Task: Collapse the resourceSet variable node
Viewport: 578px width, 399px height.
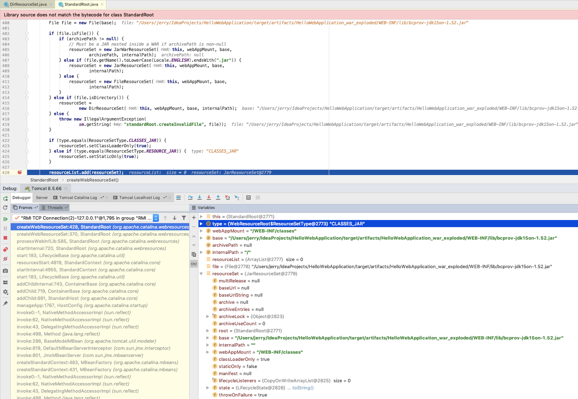Action: coord(201,273)
